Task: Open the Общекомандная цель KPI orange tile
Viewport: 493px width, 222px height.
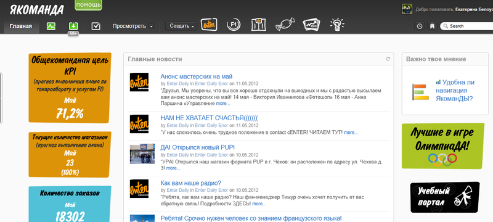Action: coord(70,88)
